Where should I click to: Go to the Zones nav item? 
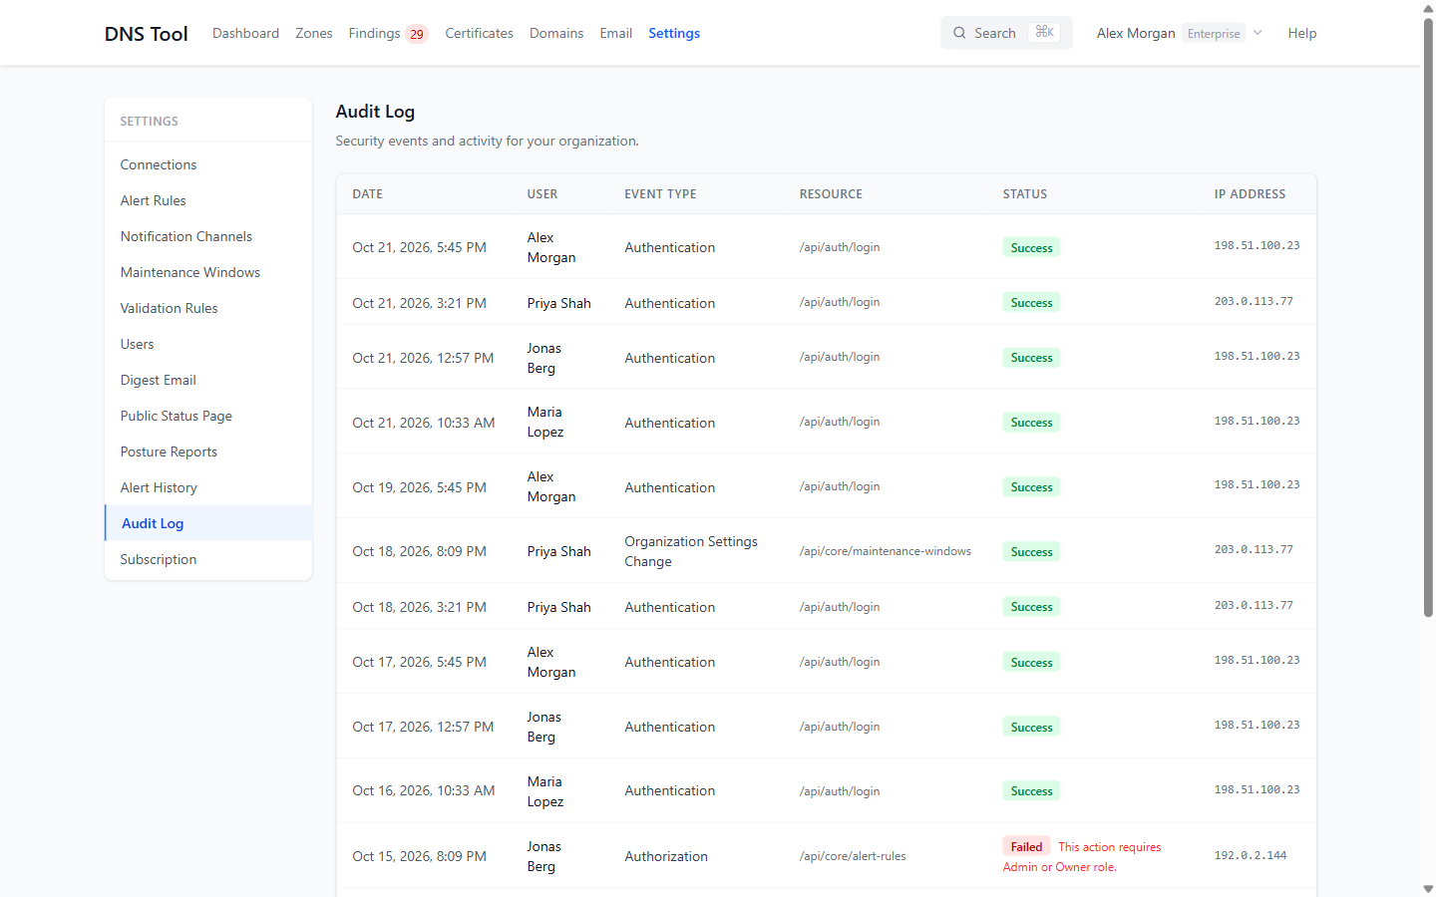click(314, 33)
